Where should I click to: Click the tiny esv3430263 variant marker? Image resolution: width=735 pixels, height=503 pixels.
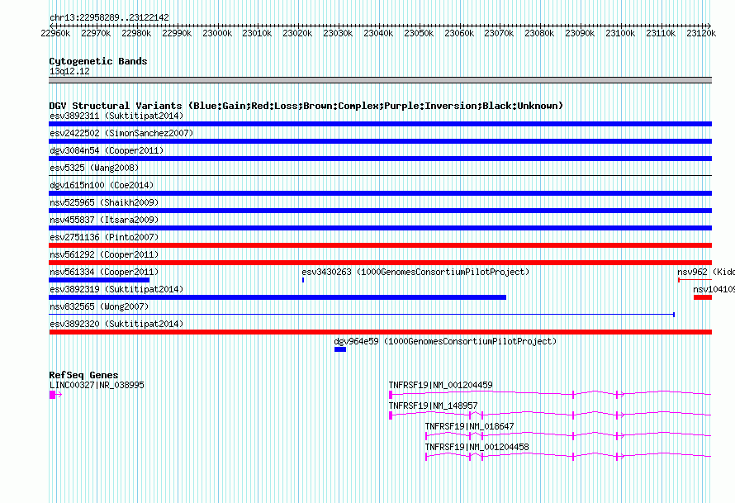coord(303,280)
